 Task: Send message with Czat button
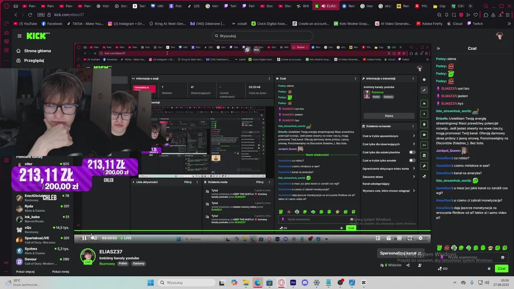click(502, 269)
